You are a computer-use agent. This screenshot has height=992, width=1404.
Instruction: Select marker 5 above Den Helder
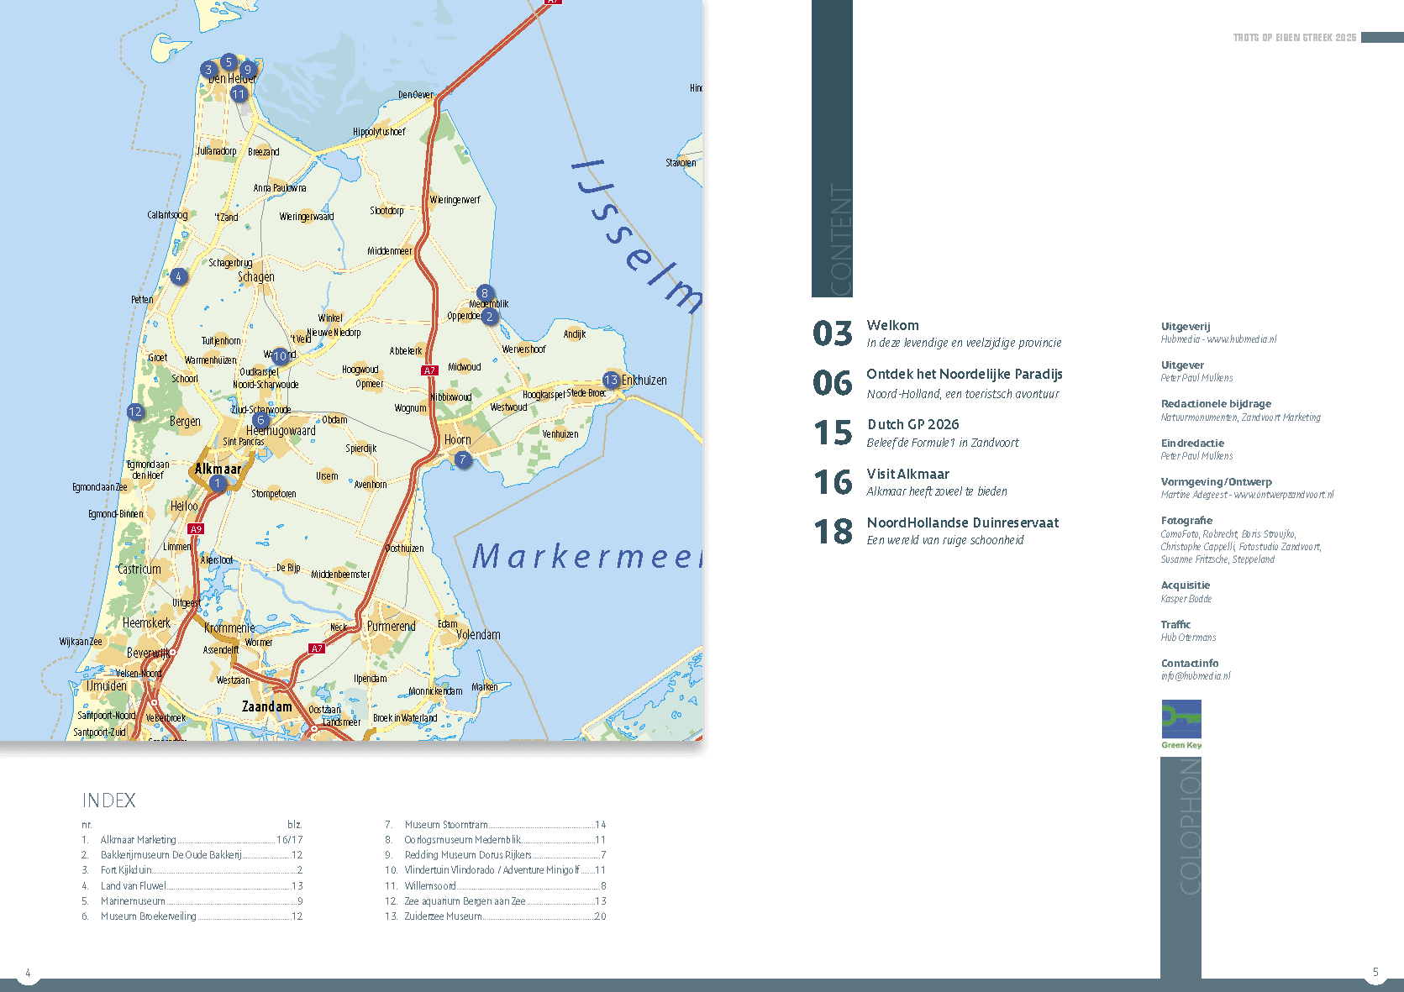228,62
